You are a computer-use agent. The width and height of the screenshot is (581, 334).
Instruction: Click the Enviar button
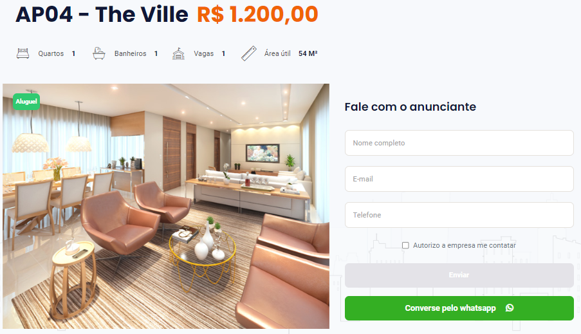[x=459, y=275]
